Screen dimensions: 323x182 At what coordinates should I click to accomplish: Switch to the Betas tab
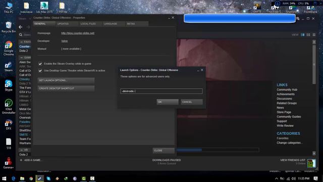coord(137,24)
